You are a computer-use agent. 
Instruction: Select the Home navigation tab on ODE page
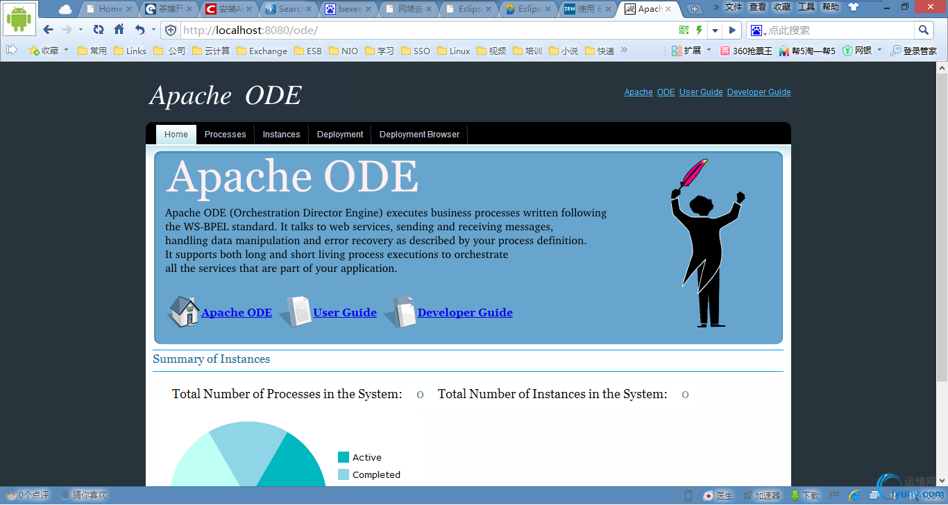(x=176, y=135)
